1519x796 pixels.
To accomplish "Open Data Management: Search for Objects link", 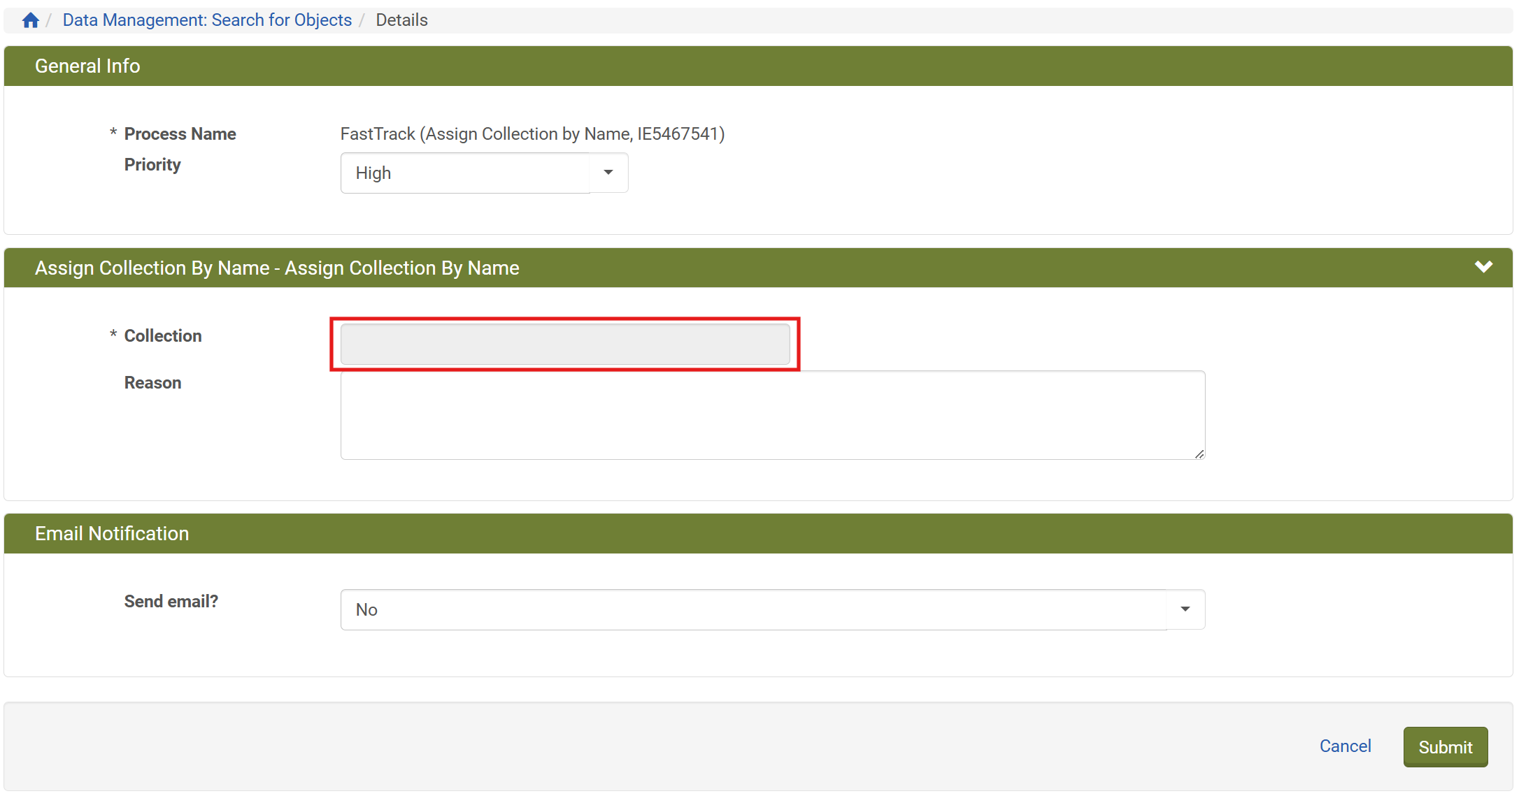I will click(x=207, y=20).
